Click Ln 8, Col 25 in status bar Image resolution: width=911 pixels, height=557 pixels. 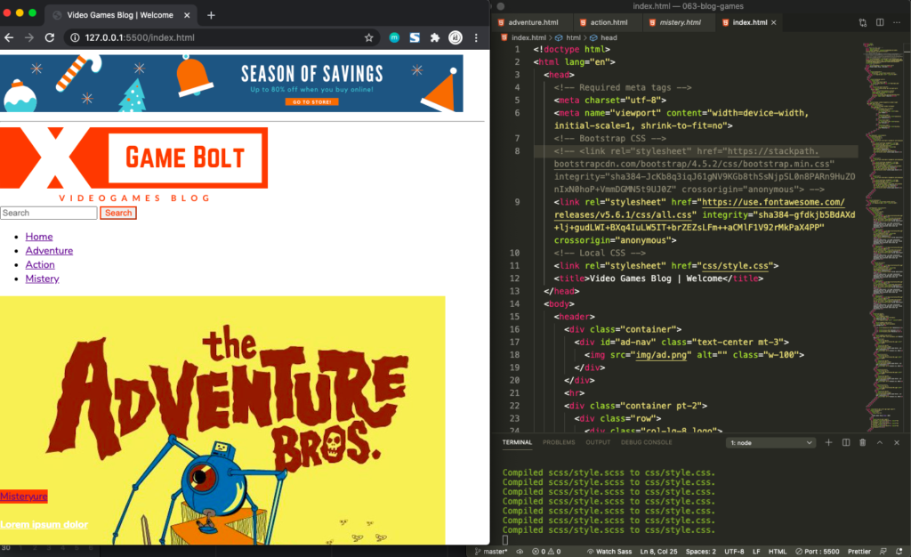(659, 552)
